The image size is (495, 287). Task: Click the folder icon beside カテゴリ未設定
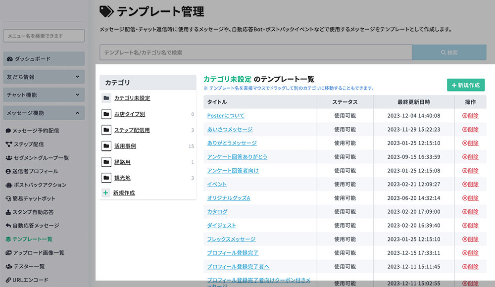(x=106, y=98)
